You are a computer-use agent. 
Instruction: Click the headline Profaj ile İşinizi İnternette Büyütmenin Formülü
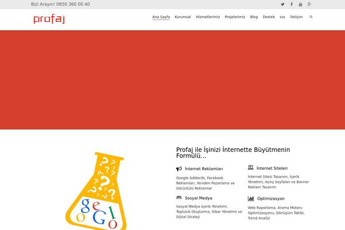[233, 153]
